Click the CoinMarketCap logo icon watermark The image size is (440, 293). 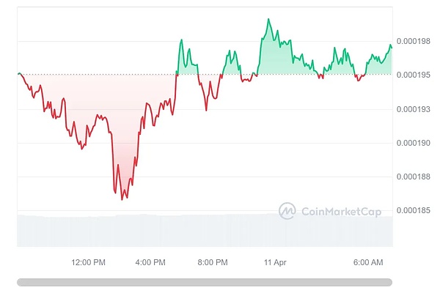[x=287, y=211]
